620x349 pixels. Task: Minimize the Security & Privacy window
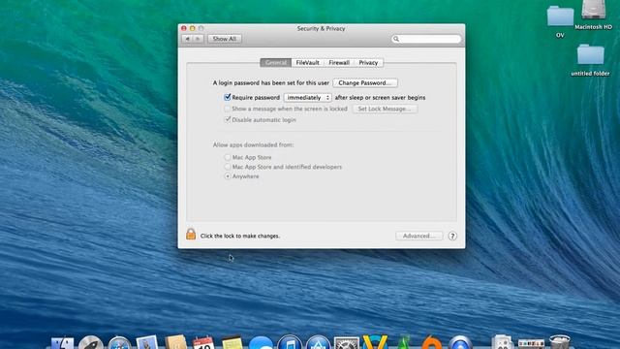pos(193,28)
